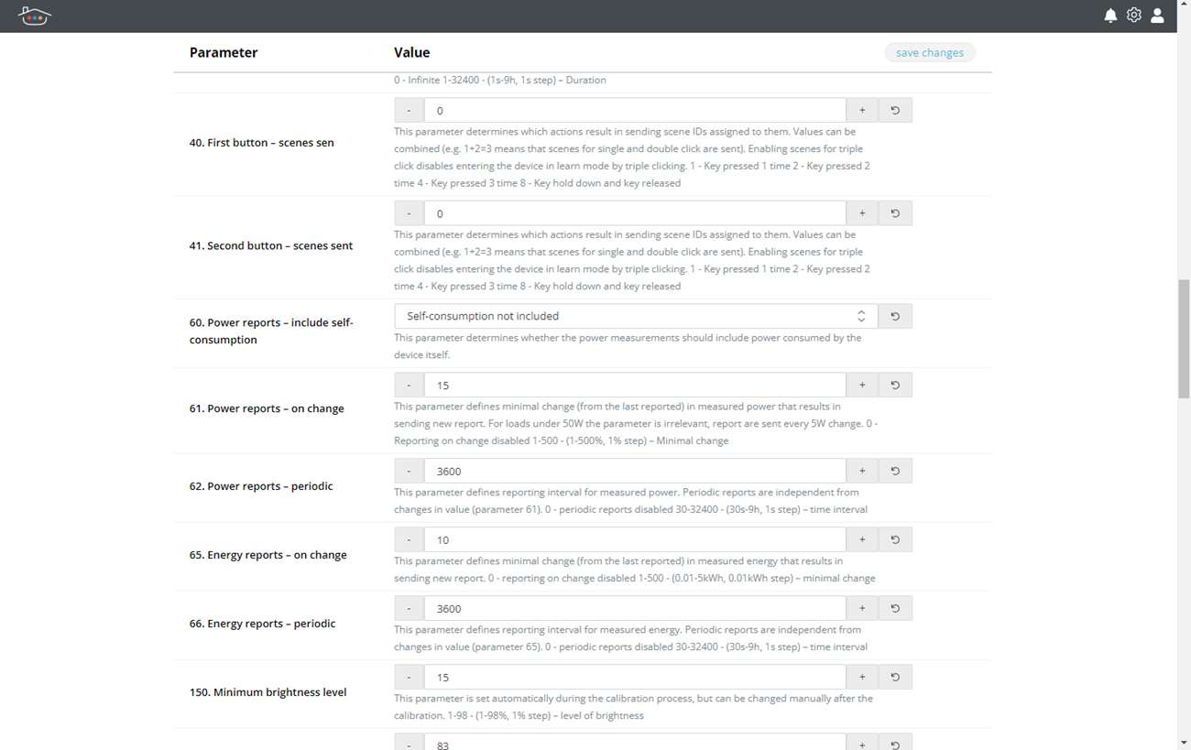Click the page vertical scrollbar thumb

coord(1184,339)
